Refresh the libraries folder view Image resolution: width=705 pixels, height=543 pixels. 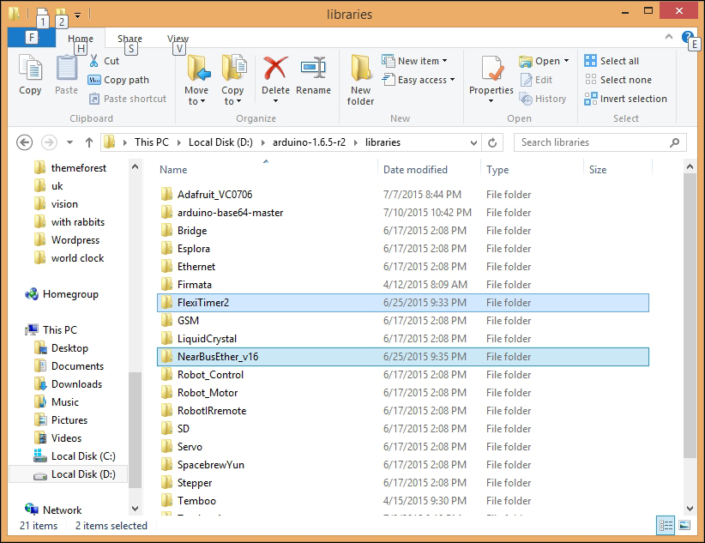click(492, 142)
